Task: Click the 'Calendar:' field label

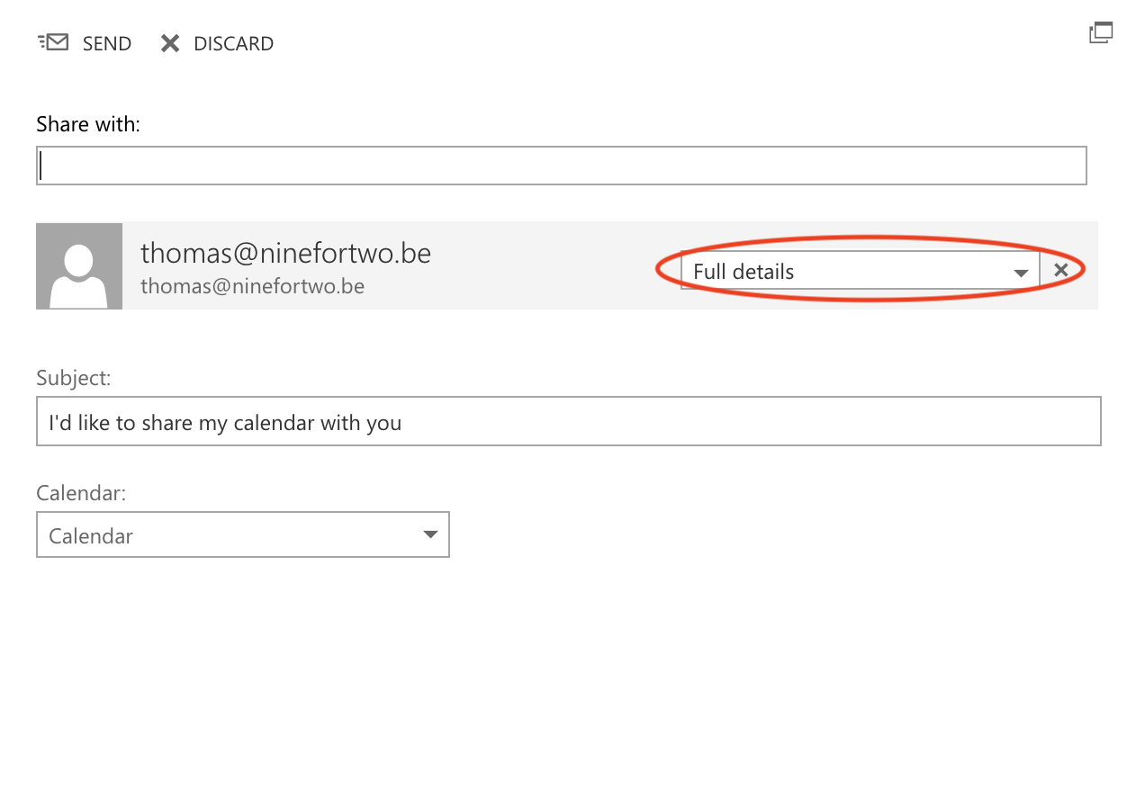Action: click(x=81, y=493)
